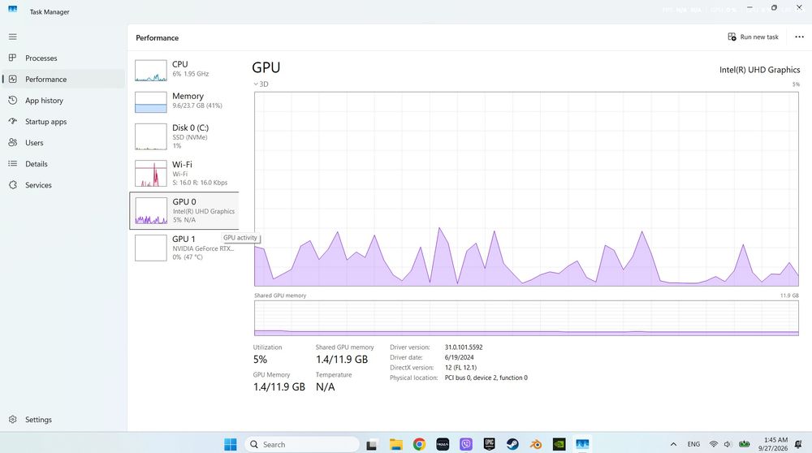The height and width of the screenshot is (453, 812).
Task: Select the CPU performance graph
Action: coord(184,70)
